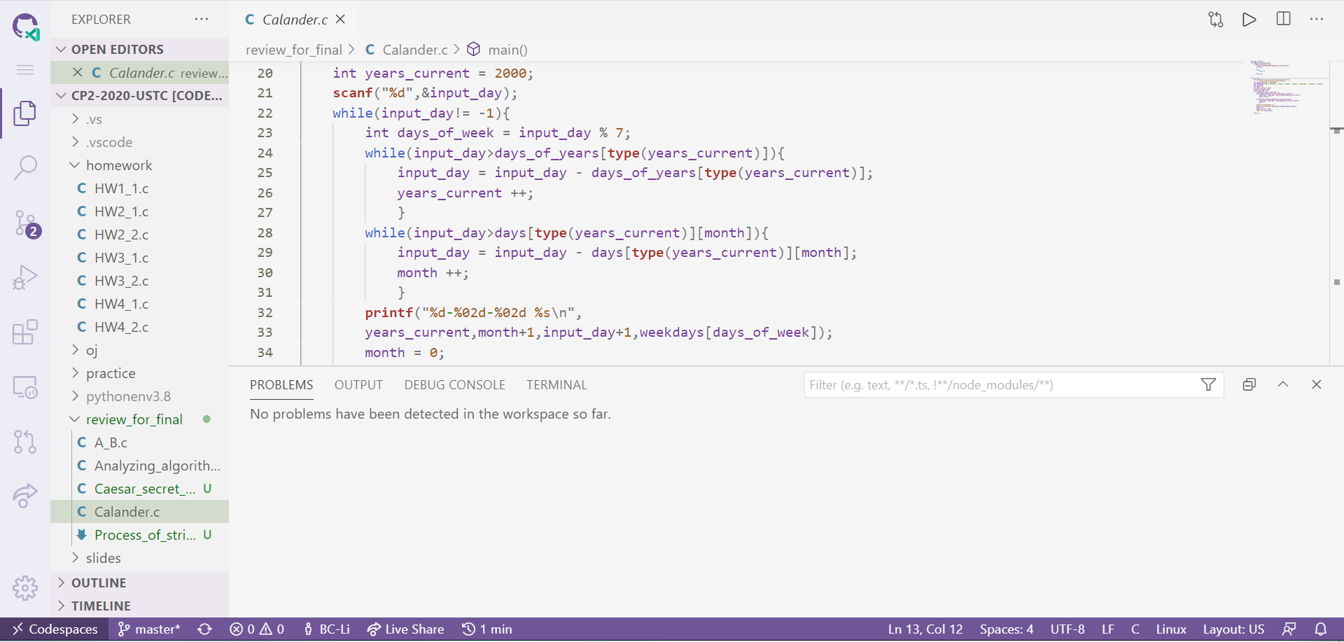Change indentation via Spaces: 4
The image size is (1344, 642).
[x=1007, y=629]
